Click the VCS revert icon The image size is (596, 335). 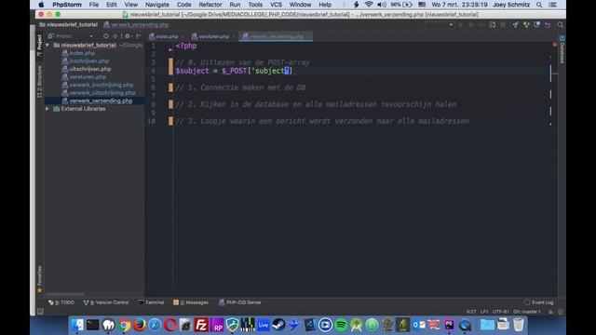[548, 25]
